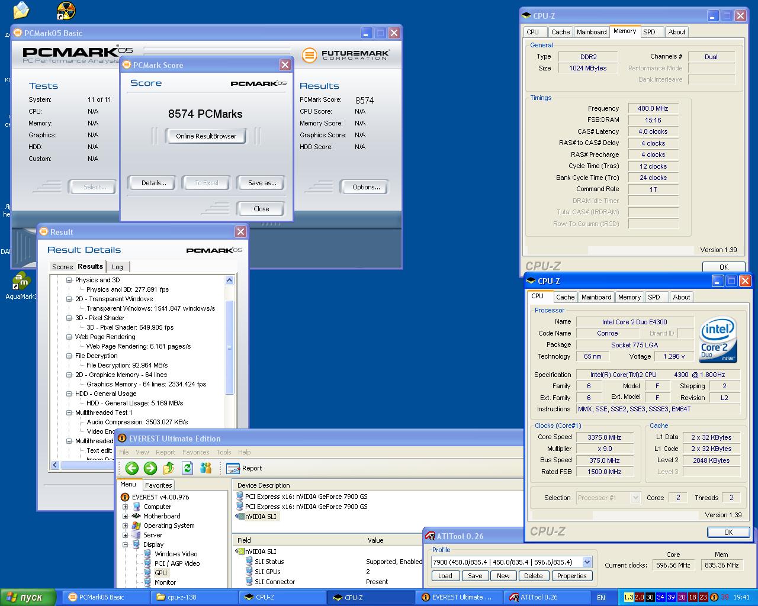This screenshot has width=758, height=606.
Task: Collapse Display node in EVEREST tree
Action: click(x=125, y=544)
